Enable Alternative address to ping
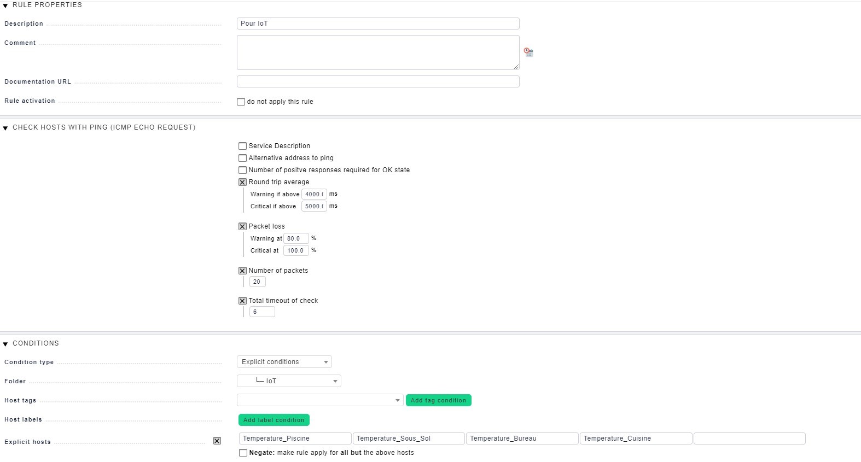 click(x=242, y=158)
